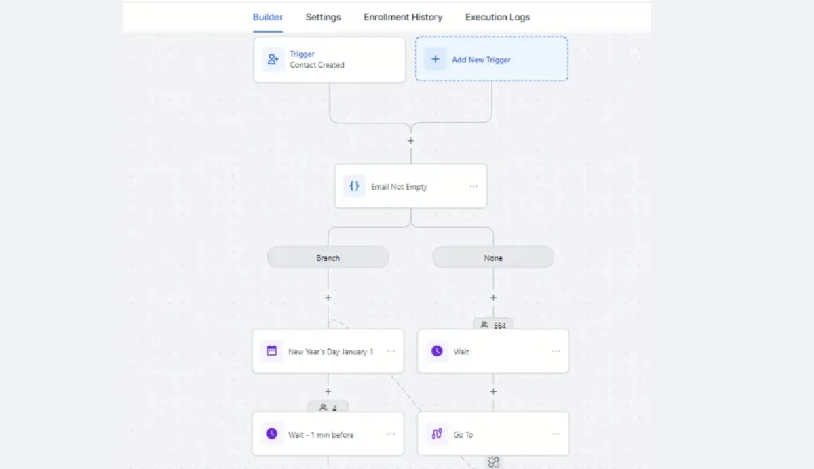Click the unlink chain icon near Go To
Image resolution: width=814 pixels, height=469 pixels.
[x=494, y=462]
